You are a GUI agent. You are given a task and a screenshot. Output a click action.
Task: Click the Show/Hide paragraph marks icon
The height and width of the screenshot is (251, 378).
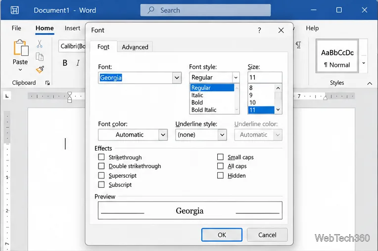pos(298,45)
